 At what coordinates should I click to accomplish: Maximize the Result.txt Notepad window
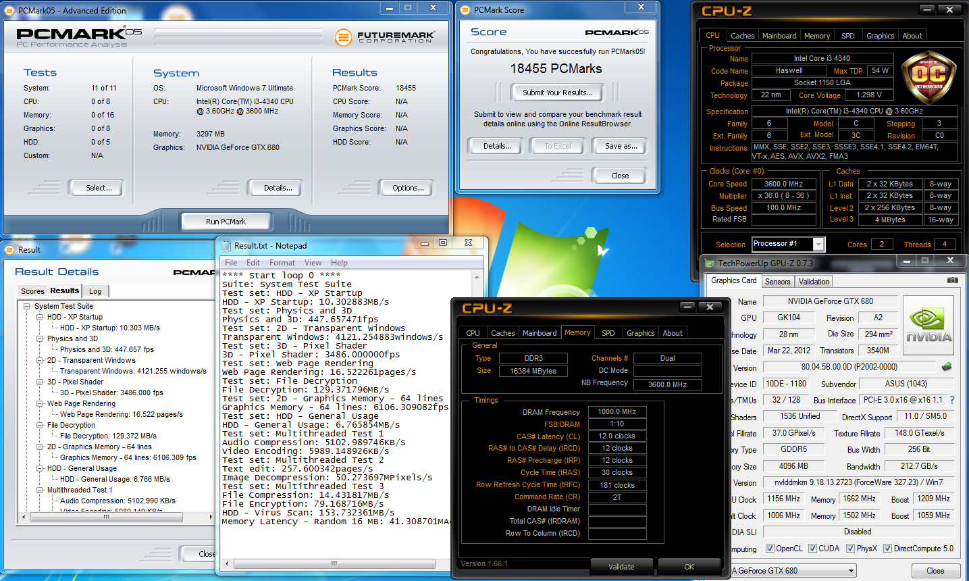coord(443,243)
